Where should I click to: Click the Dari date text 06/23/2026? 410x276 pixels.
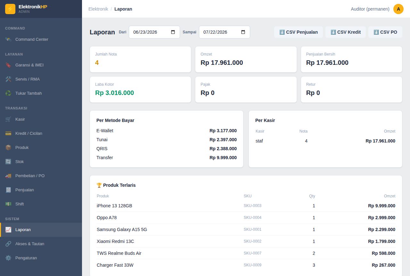click(145, 32)
